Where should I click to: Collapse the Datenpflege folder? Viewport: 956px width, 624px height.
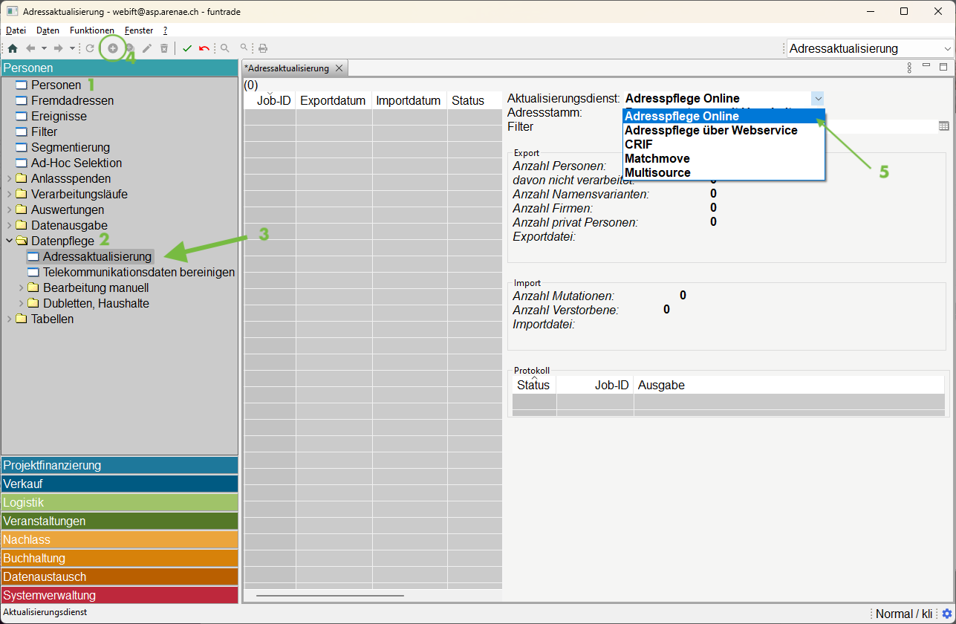coord(9,241)
